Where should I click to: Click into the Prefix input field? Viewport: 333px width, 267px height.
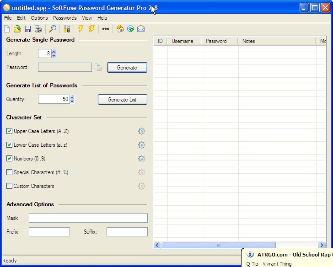(x=49, y=232)
